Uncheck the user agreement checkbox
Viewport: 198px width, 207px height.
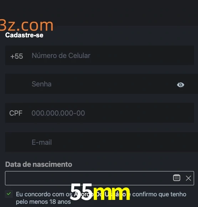(9, 194)
